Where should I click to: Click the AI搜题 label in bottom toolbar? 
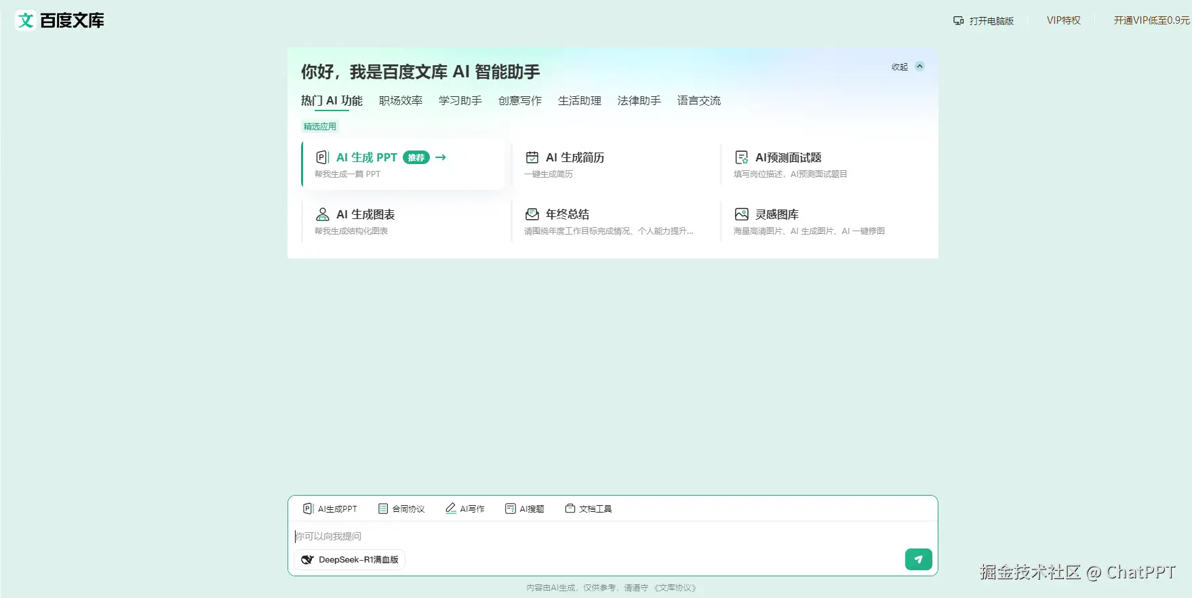[532, 509]
